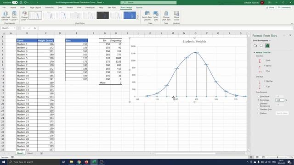Select the No Cap end style
294x165 pixels.
(265, 81)
